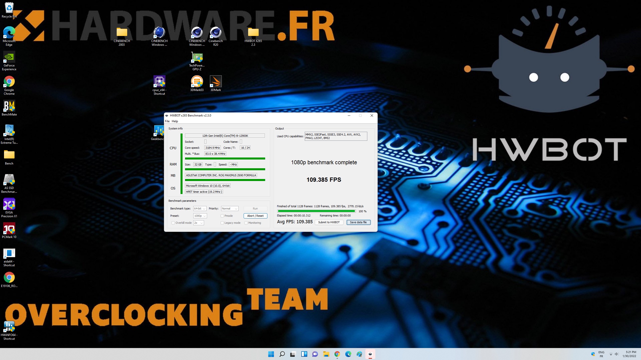Click the Abort / Reset button
This screenshot has height=360, width=641.
[255, 216]
